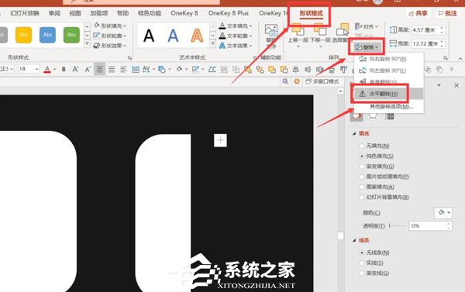The width and height of the screenshot is (465, 292).
Task: Click the shape fill bucket icon in toolbar
Action: coord(179,70)
